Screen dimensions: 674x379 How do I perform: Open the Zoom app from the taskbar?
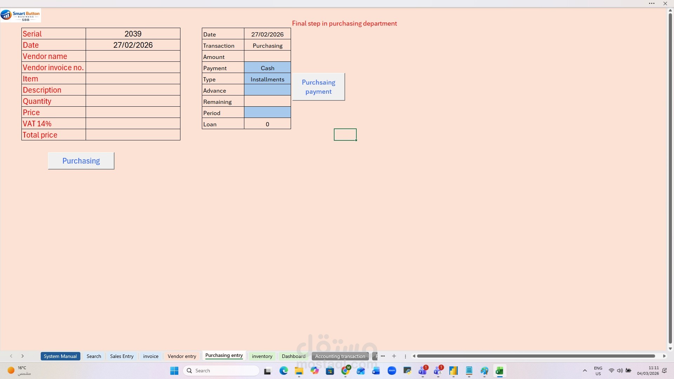click(x=392, y=371)
